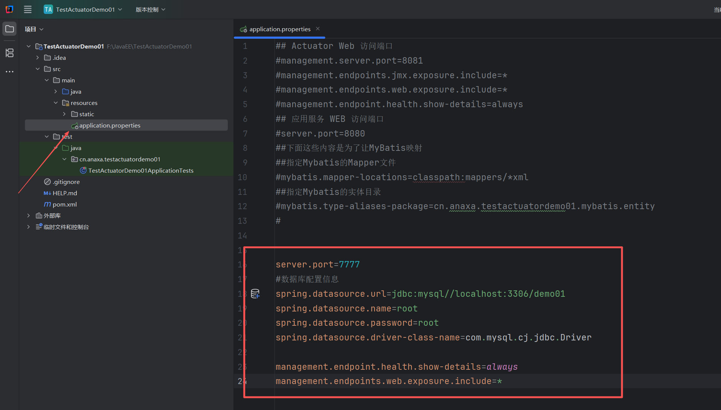Click the database gutter icon on line 18

pos(255,294)
